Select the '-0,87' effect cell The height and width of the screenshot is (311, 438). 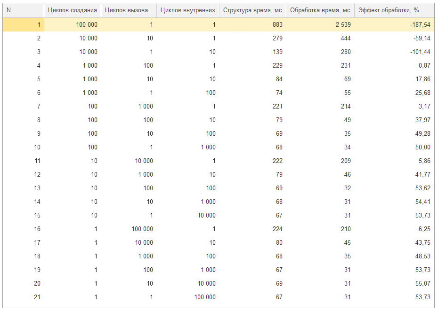pos(394,65)
